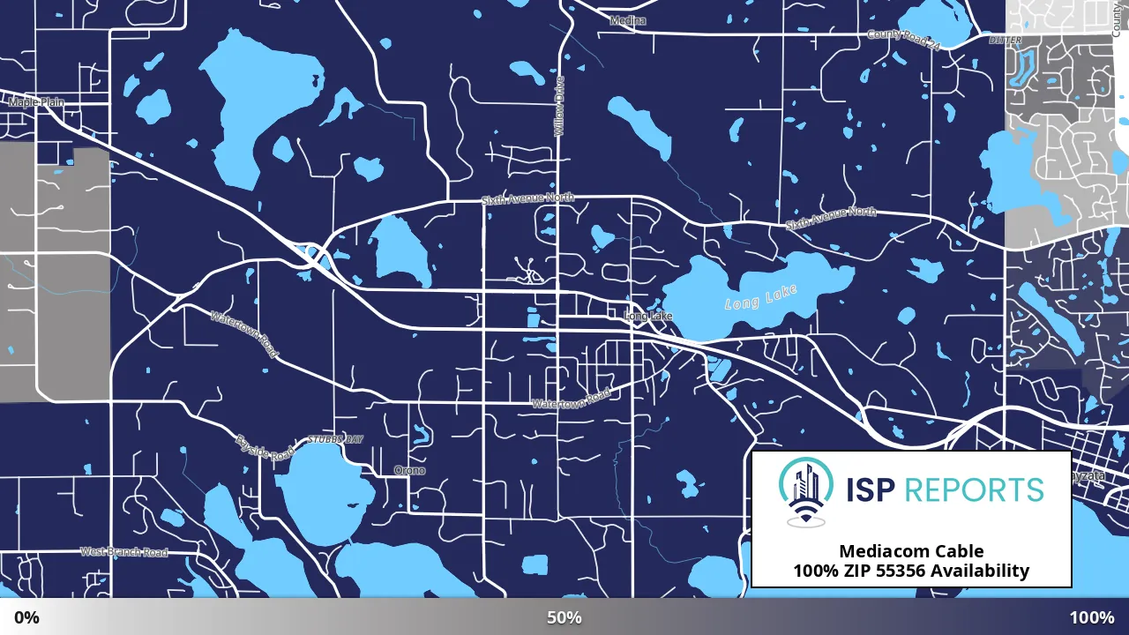The width and height of the screenshot is (1129, 635).
Task: Click the Bayside Road label
Action: (x=265, y=447)
